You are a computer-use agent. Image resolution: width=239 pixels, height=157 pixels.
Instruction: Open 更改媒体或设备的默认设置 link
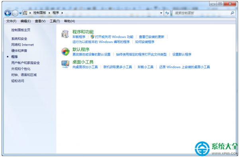tap(92, 54)
